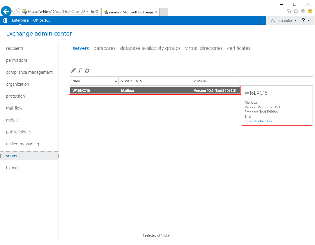The image size is (315, 245).
Task: Sort by the NAME column header
Action: tap(94, 81)
